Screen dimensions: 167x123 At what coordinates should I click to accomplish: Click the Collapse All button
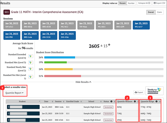click(144, 3)
